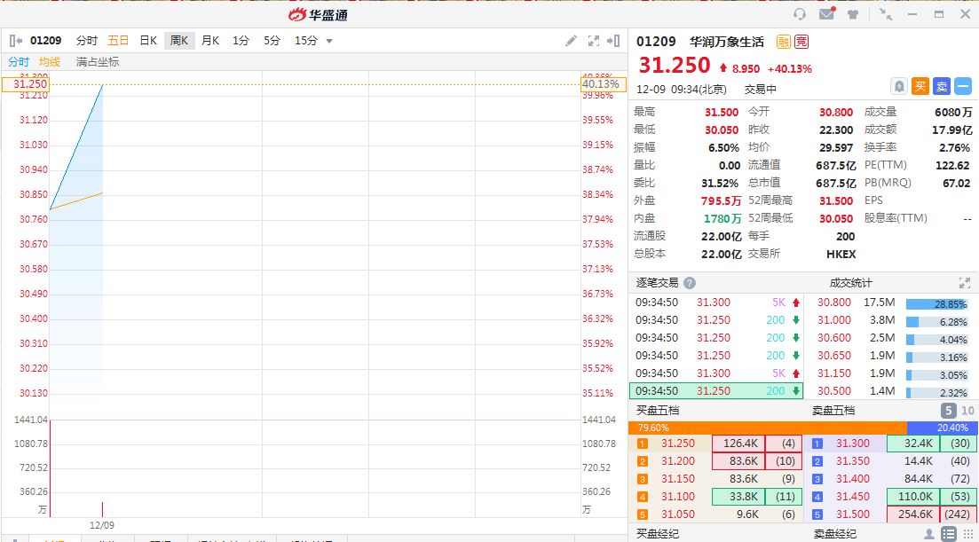979x542 pixels.
Task: Remove stock from watchlist minus button
Action: click(x=963, y=86)
